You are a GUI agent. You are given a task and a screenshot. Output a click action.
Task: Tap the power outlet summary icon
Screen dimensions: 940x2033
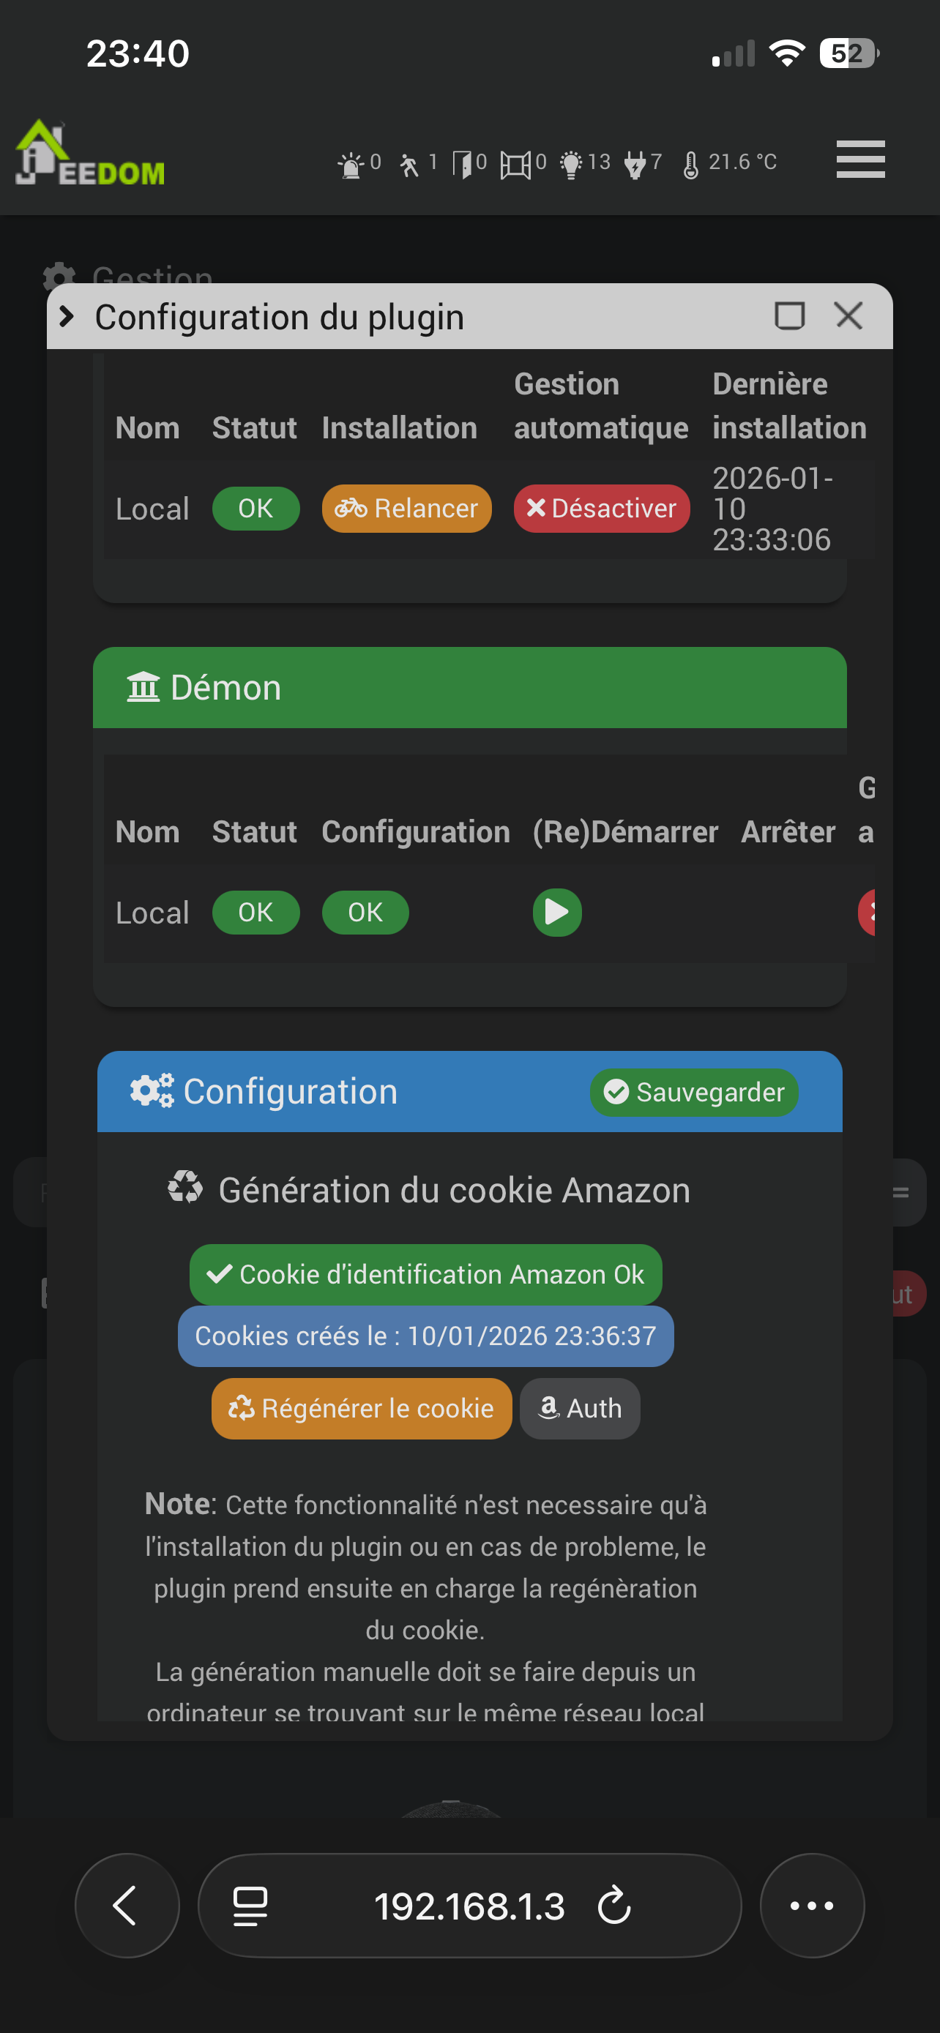coord(635,164)
